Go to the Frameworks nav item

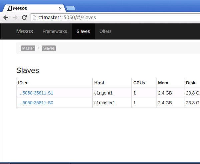(x=55, y=31)
